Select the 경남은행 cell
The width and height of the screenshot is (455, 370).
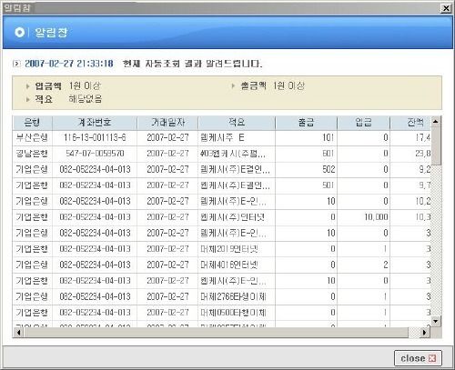tap(32, 154)
